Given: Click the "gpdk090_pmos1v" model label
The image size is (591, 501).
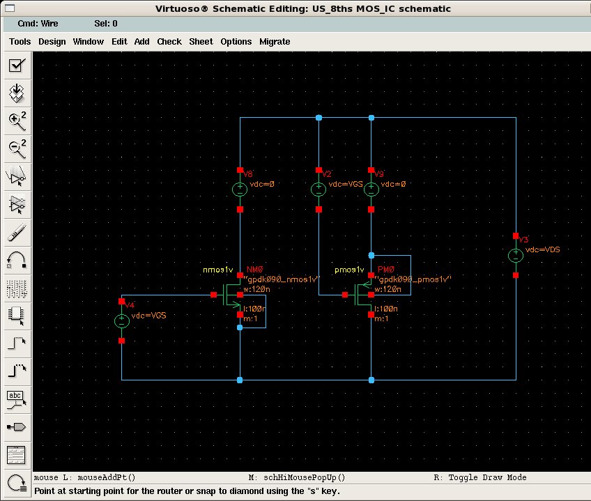Looking at the screenshot, I should (413, 279).
